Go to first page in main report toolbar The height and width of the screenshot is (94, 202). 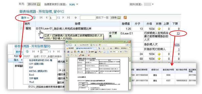41,18
